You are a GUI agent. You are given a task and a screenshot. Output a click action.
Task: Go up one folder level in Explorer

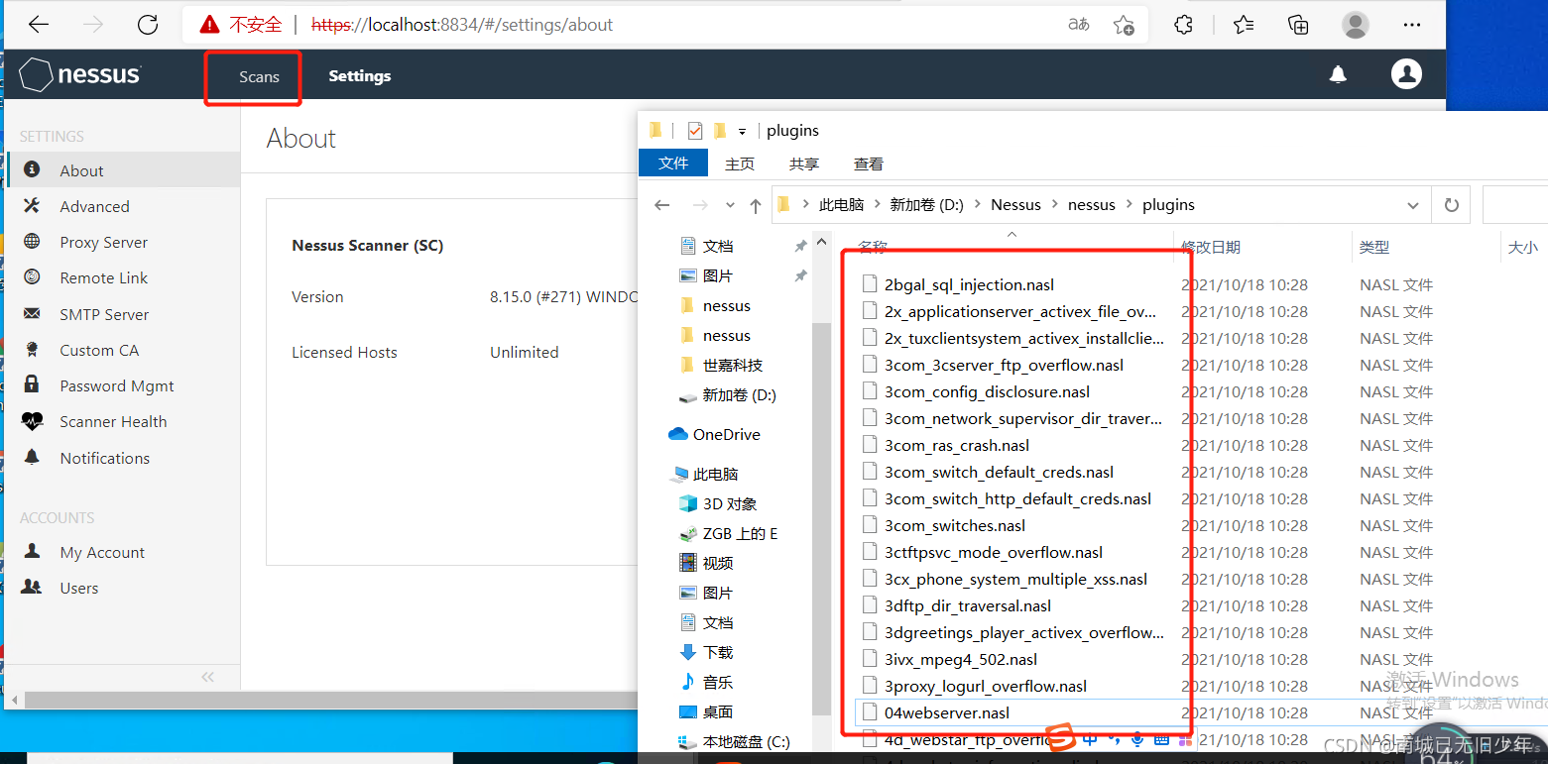pyautogui.click(x=756, y=205)
